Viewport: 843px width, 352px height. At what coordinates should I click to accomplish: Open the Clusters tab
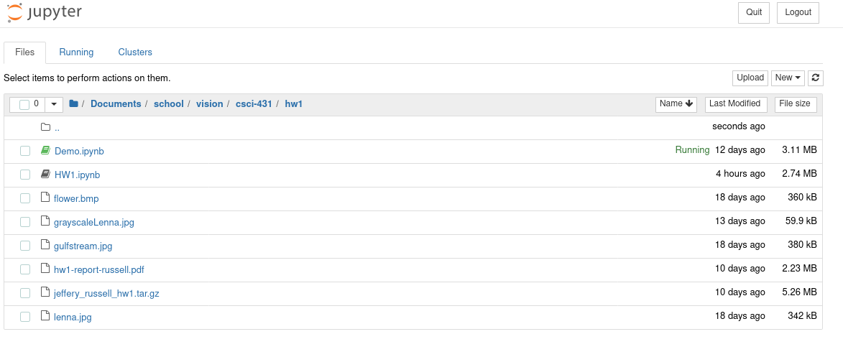point(135,52)
